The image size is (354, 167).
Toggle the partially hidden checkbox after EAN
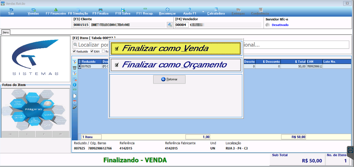click(103, 51)
